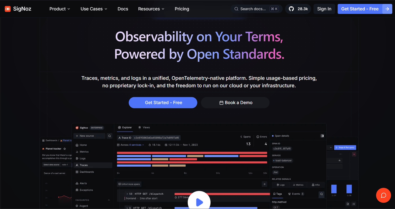Click the Stage & Run query button
Screen dimensions: 395x209
pos(345,147)
